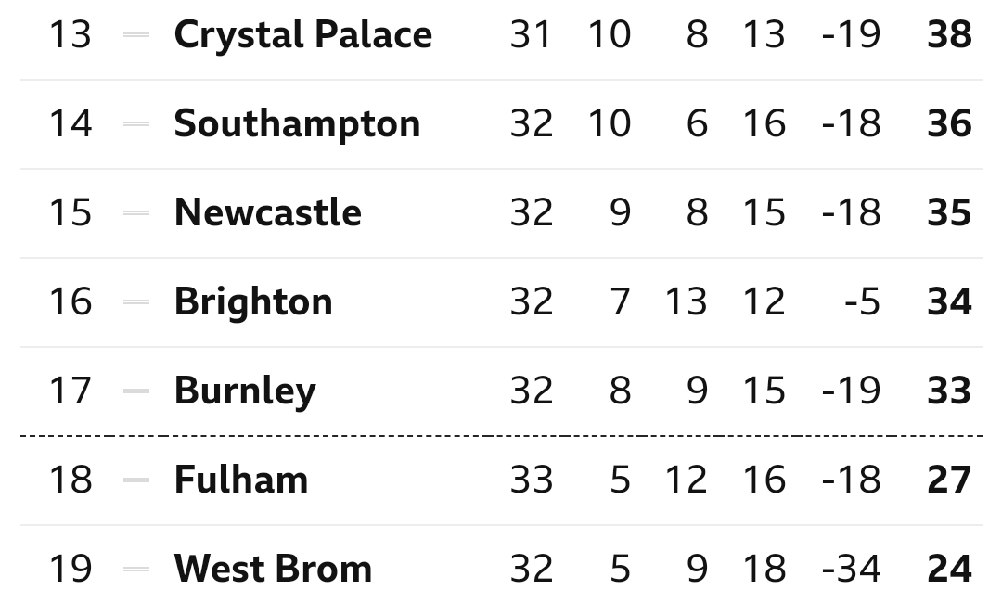Select West Brom's -34 goal difference

(x=851, y=570)
